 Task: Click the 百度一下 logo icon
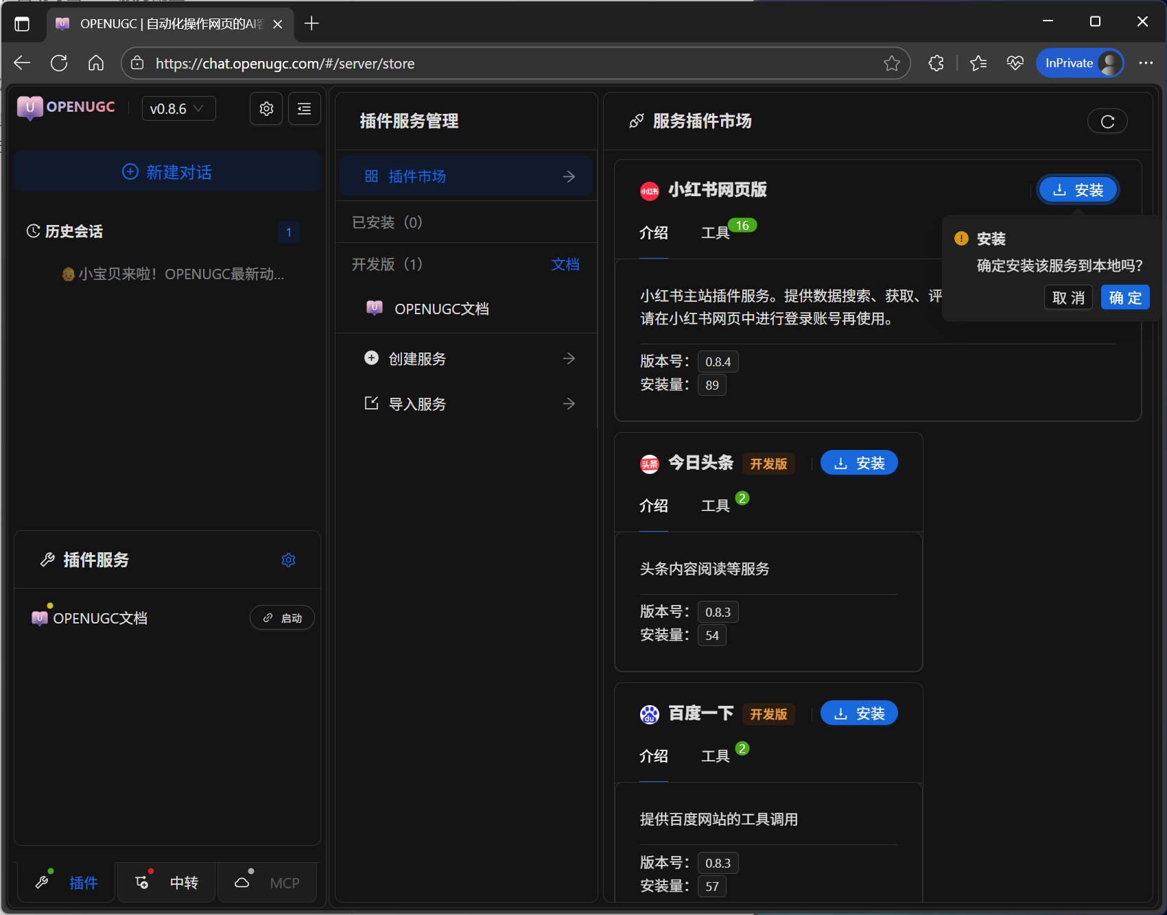pos(649,715)
